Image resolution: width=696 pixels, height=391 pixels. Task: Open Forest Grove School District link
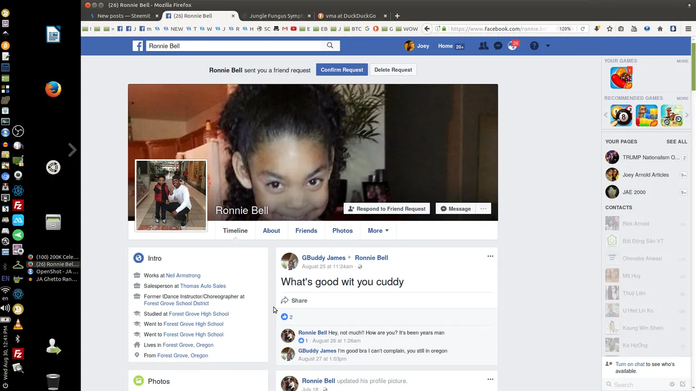pyautogui.click(x=176, y=303)
